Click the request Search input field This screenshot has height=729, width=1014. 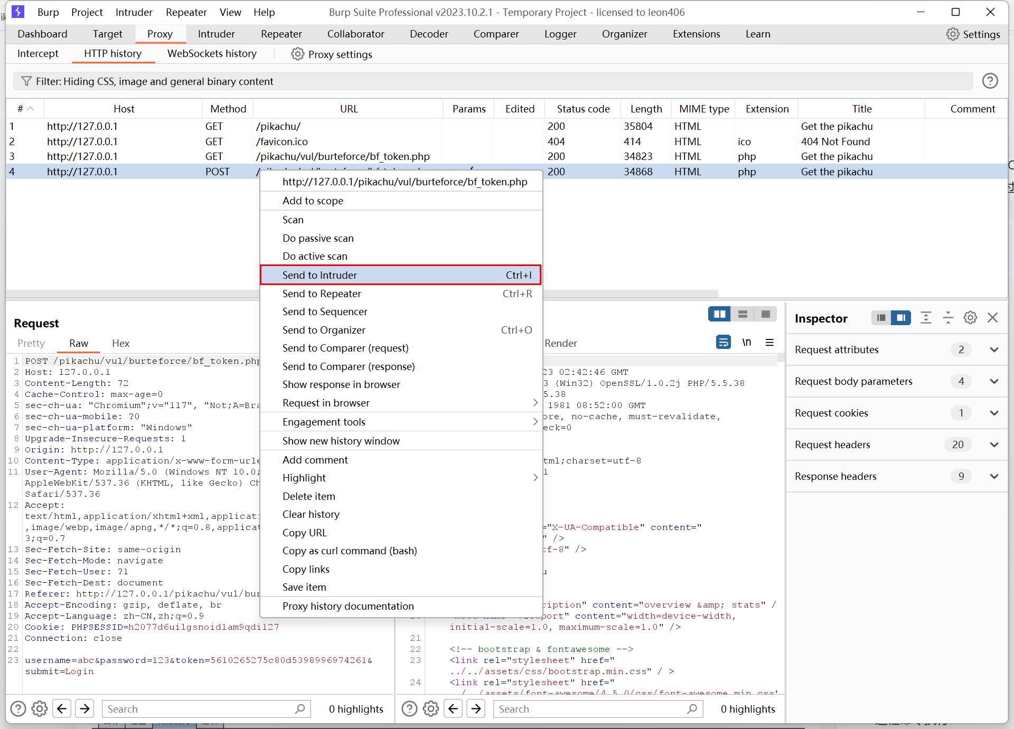206,708
